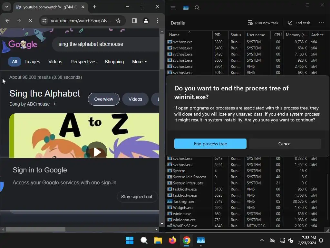
Task: Click the Sing the Alphabet title
Action: click(x=44, y=93)
